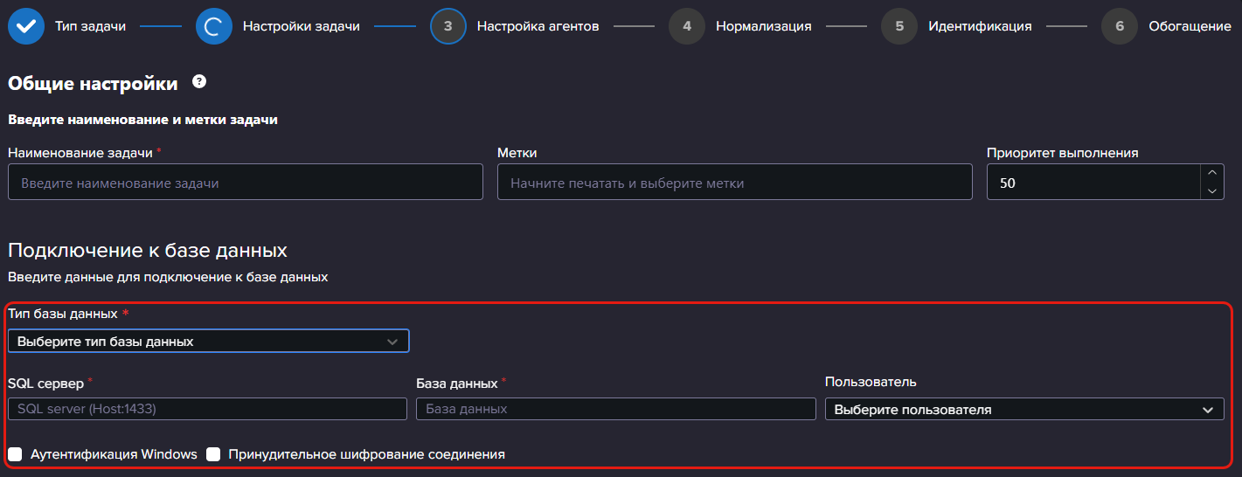The width and height of the screenshot is (1242, 477).
Task: Go to the Тип задачи step label
Action: pyautogui.click(x=90, y=26)
